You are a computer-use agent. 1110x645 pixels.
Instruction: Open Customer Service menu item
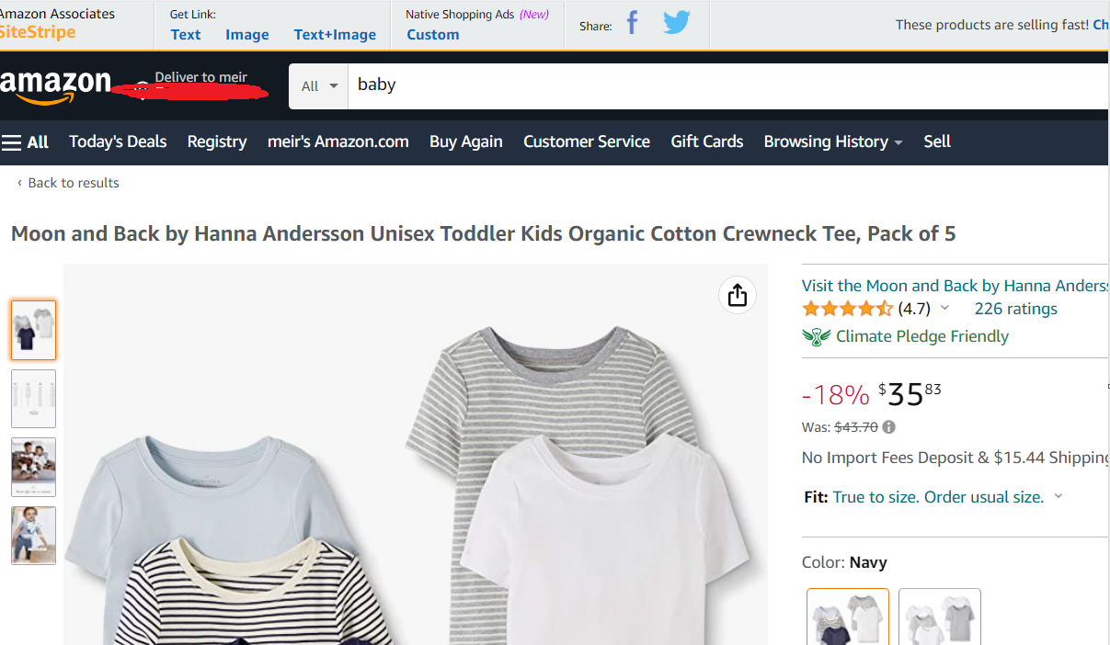point(587,141)
